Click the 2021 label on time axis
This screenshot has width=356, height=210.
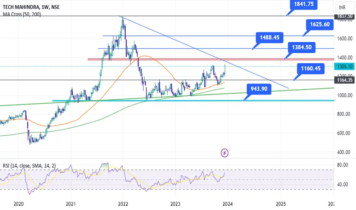[71, 204]
